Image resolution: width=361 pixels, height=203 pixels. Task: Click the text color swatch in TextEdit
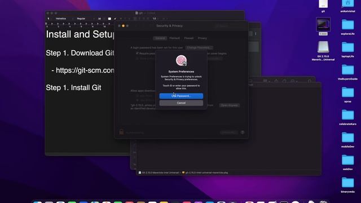pyautogui.click(x=109, y=19)
